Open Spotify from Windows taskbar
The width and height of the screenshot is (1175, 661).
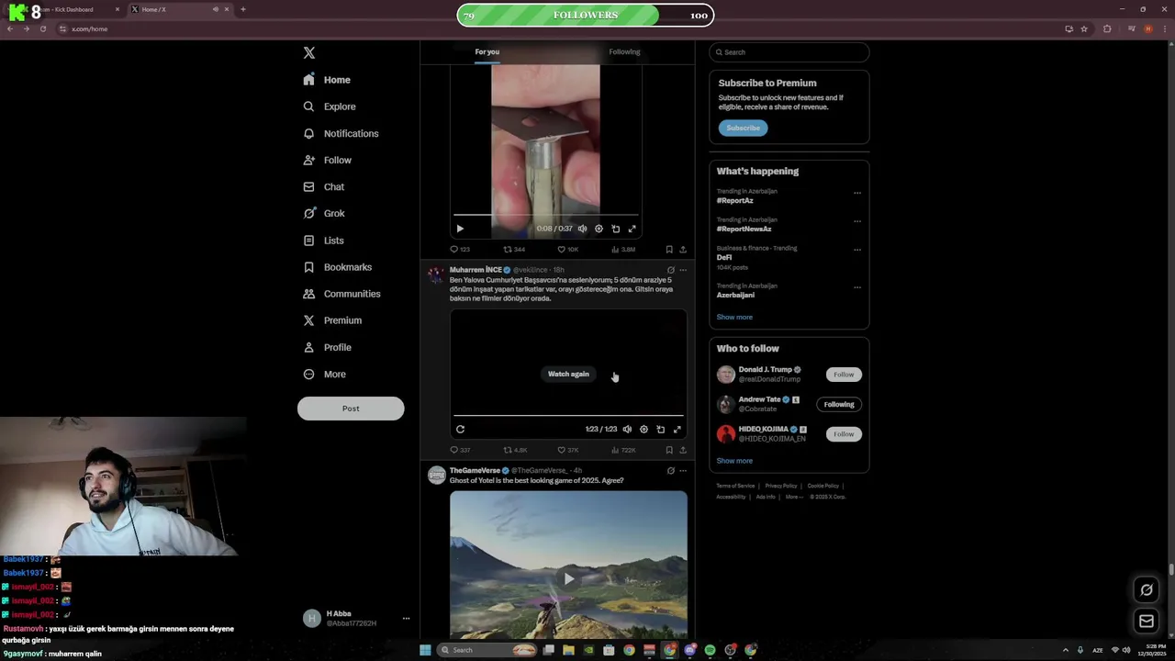pyautogui.click(x=710, y=650)
